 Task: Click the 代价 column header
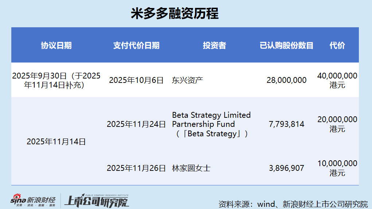(337, 45)
